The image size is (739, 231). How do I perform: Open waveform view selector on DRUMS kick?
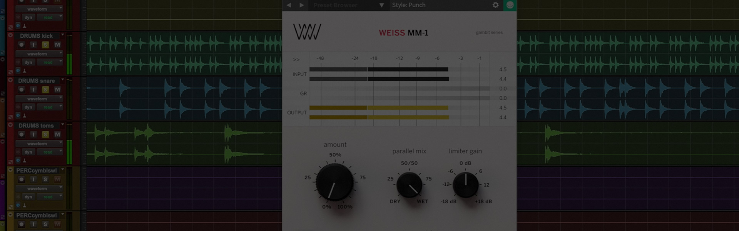[x=39, y=54]
